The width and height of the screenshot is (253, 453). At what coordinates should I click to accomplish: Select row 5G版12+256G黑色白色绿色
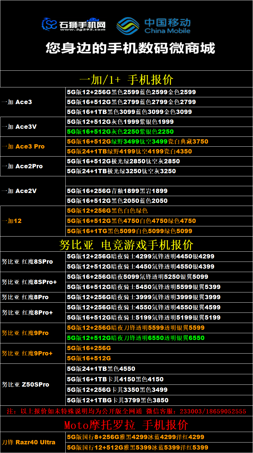[x=159, y=211]
